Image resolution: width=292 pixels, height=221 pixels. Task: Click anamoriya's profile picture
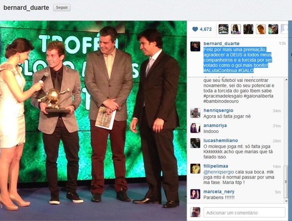(195, 128)
